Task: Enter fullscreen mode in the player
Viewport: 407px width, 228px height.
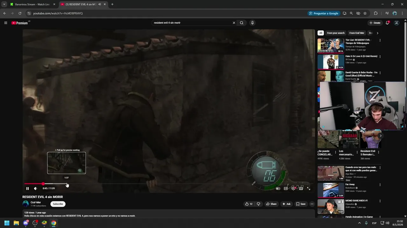Action: (308, 188)
